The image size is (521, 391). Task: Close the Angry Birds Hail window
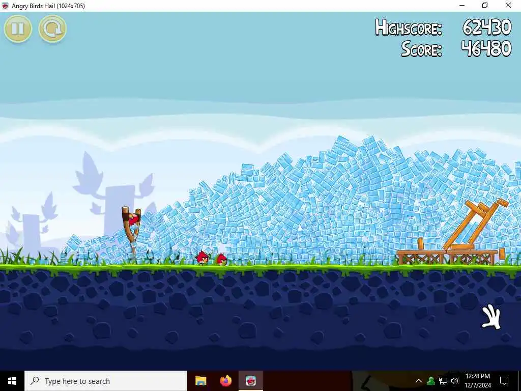tap(508, 5)
